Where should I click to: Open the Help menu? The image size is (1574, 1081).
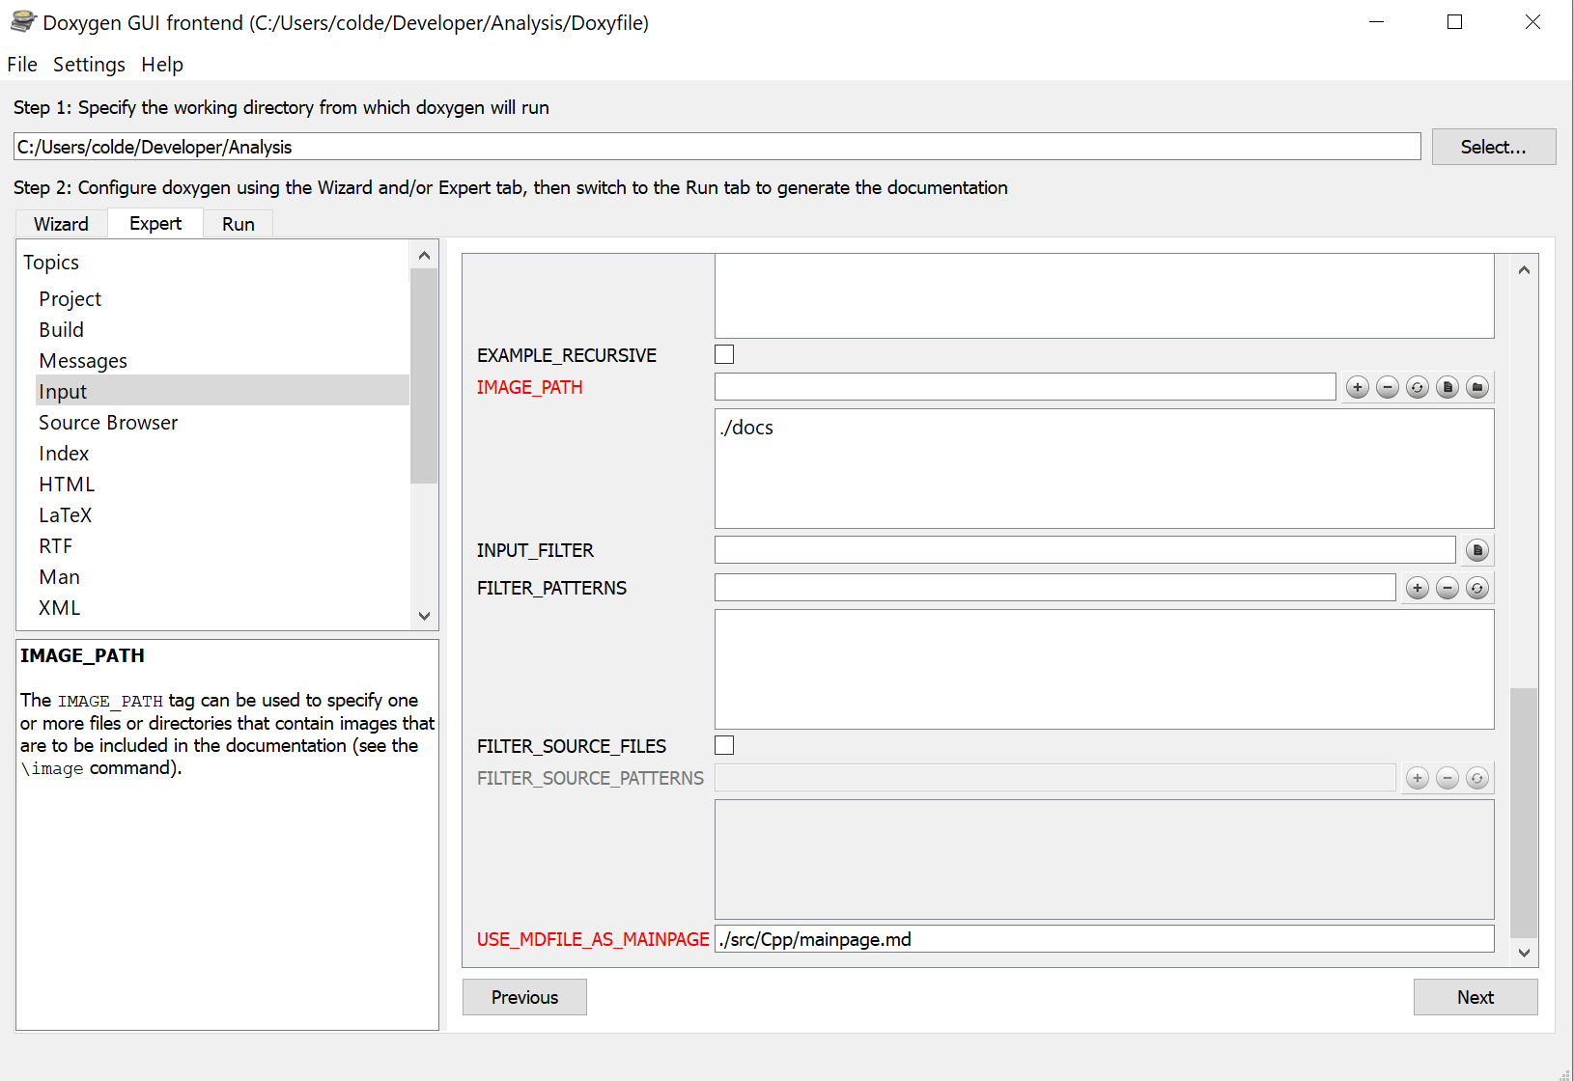point(162,65)
